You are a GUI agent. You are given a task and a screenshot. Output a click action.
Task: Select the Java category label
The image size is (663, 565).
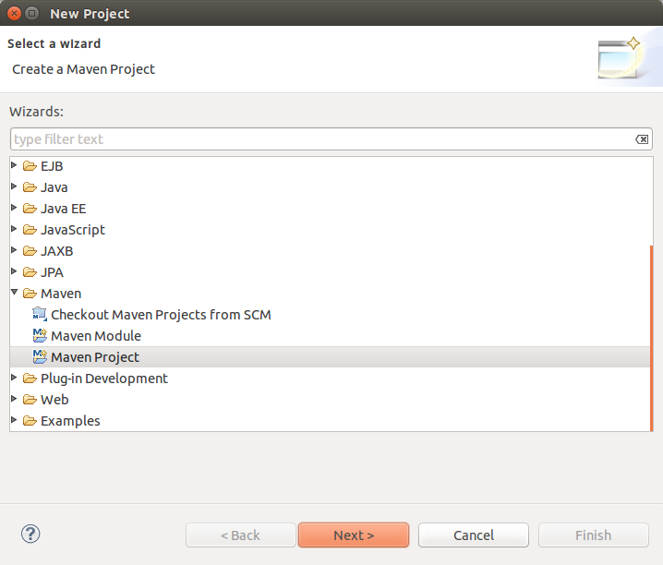pos(54,187)
